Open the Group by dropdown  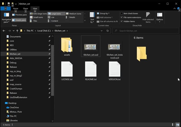point(103,14)
